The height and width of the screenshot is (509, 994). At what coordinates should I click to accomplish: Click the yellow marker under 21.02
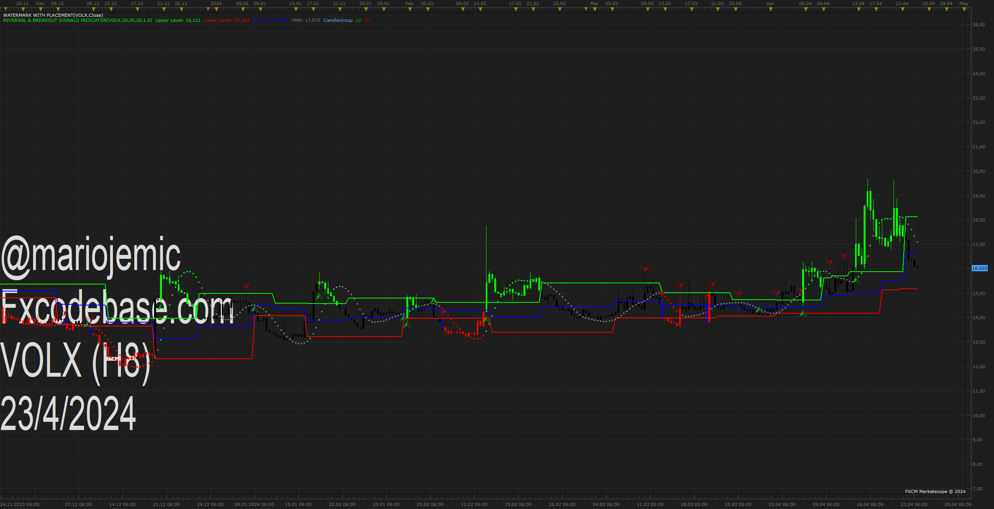[533, 9]
